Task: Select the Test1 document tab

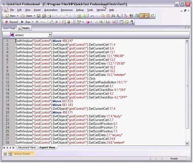Action: pyautogui.click(x=24, y=28)
